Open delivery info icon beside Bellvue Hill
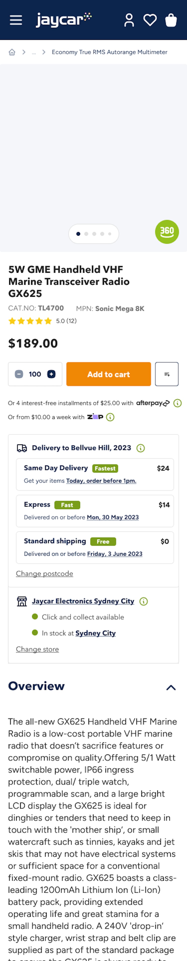 [141, 448]
